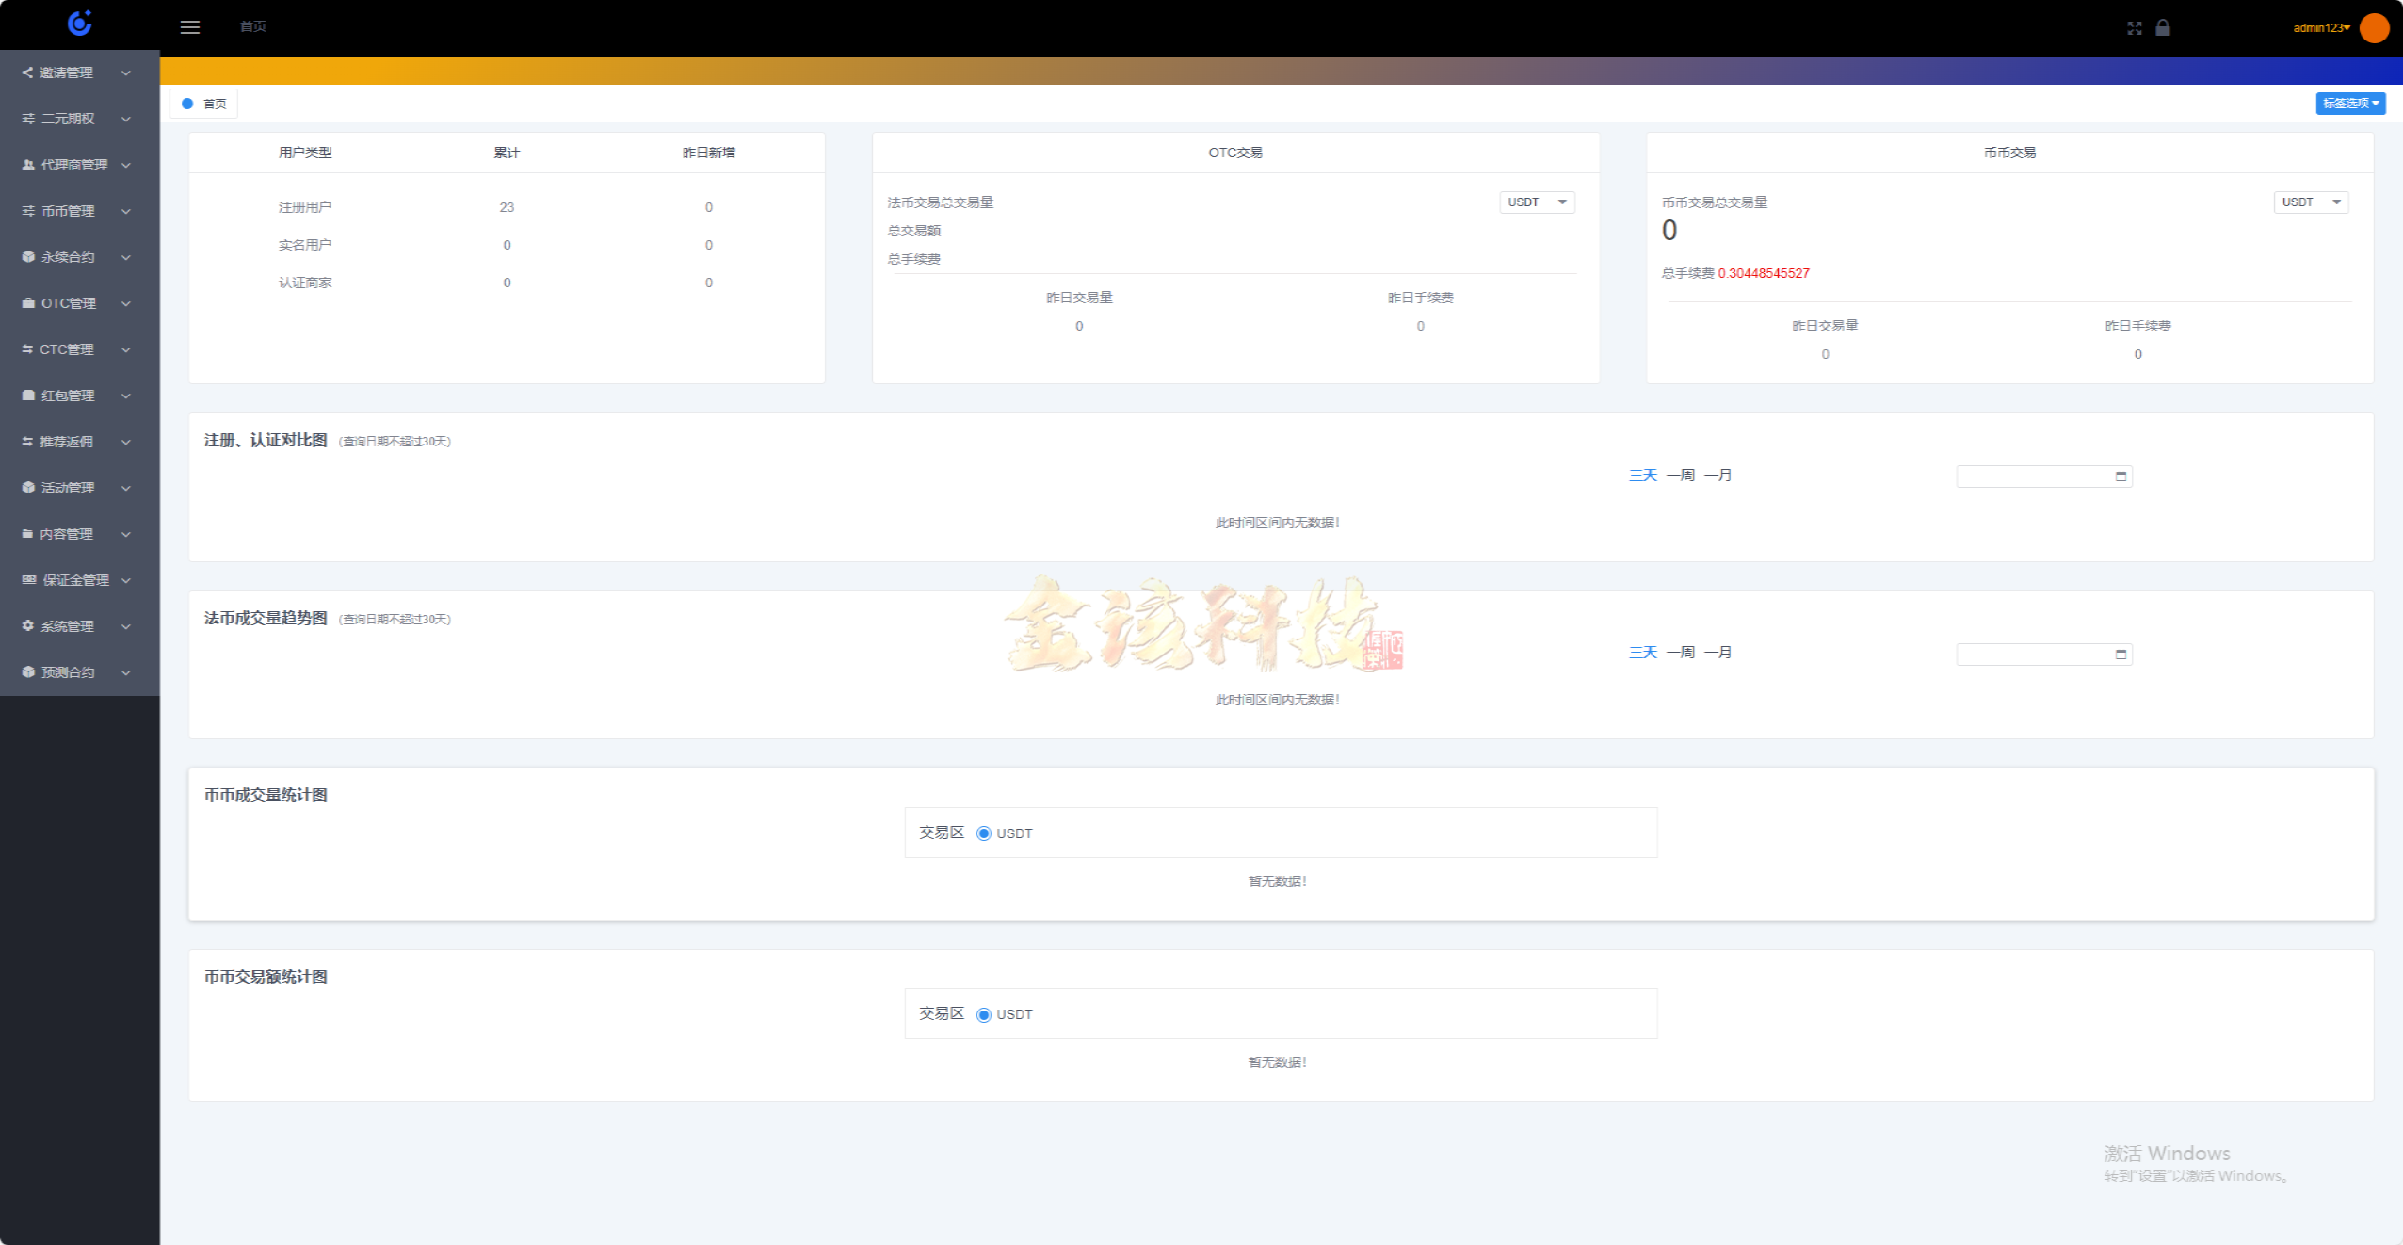Select 三天 range in 法币成交量趋势图
2403x1245 pixels.
(x=1643, y=653)
